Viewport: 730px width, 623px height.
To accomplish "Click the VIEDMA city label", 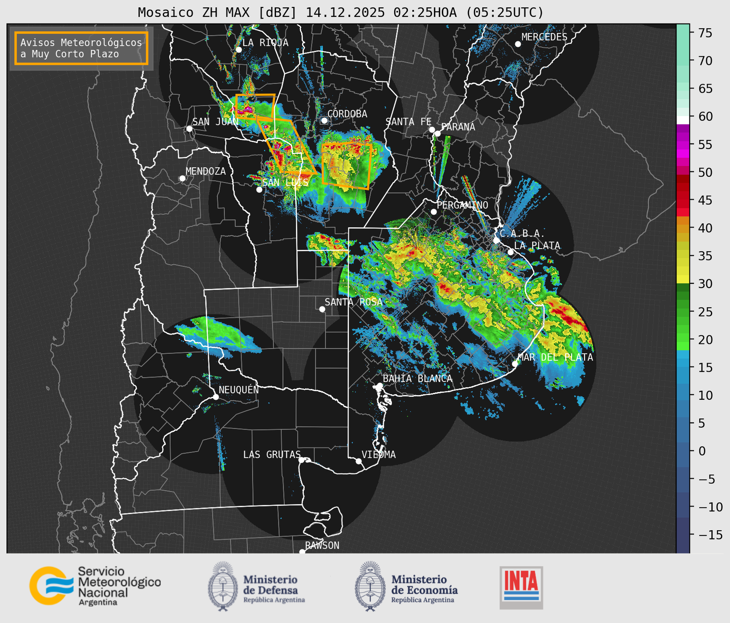I will coord(379,454).
